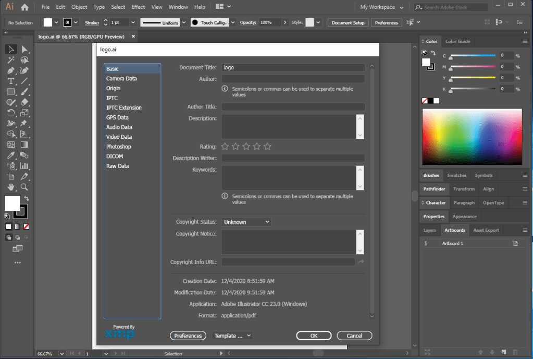Viewport: 533px width, 359px height.
Task: Select the Hand tool
Action: [10, 187]
